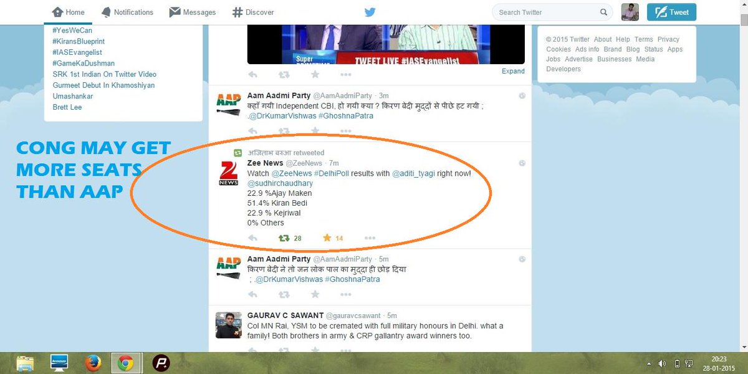
Task: Check battery icon in system tray
Action: [678, 363]
